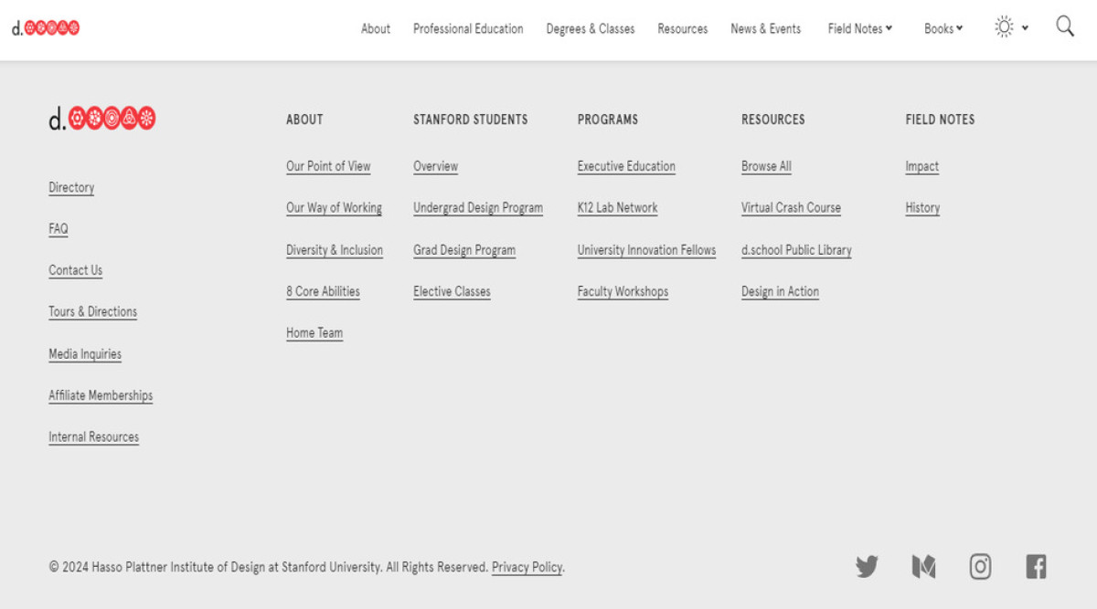Click the Undergrad Design Program link
The image size is (1097, 609).
click(x=478, y=207)
